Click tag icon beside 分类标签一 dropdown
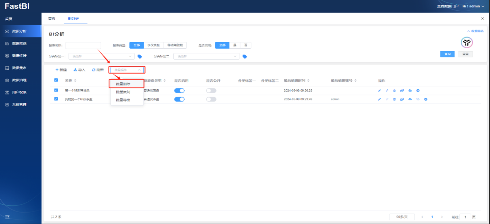The width and height of the screenshot is (490, 224). (140, 56)
